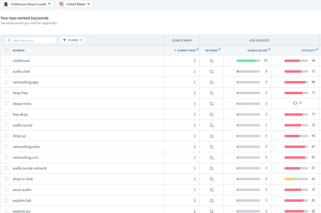Check the networking app keyword checkbox
This screenshot has height=213, width=321.
[7, 82]
